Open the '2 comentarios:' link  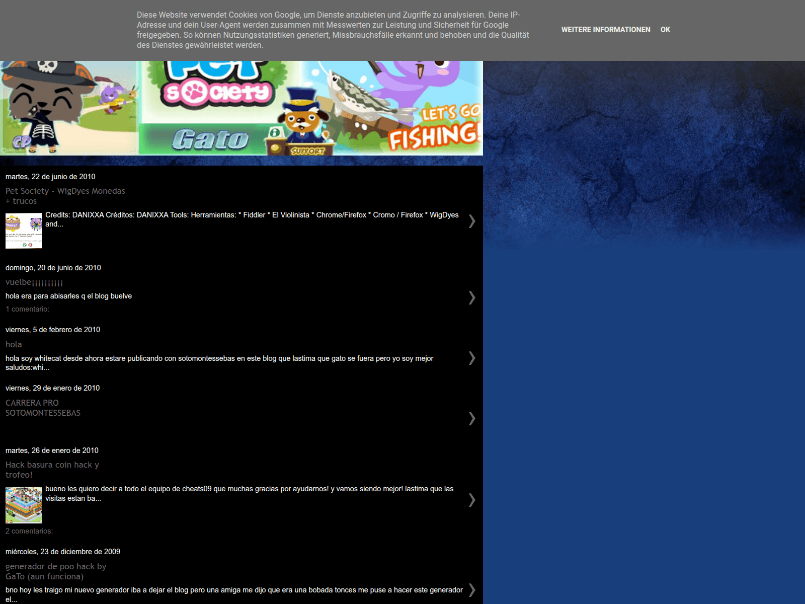(x=29, y=531)
